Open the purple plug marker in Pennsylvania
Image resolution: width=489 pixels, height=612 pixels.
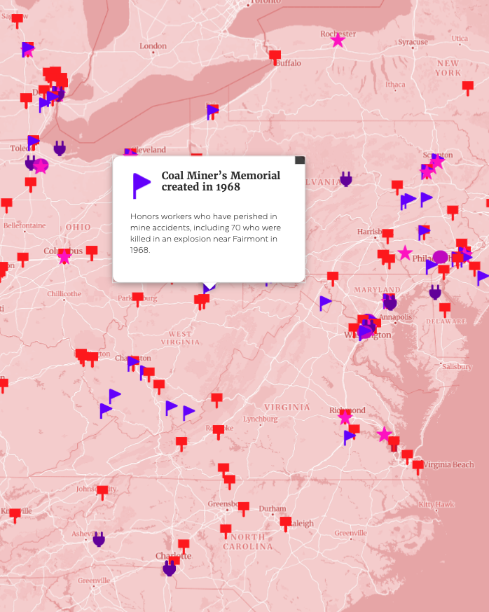click(346, 179)
